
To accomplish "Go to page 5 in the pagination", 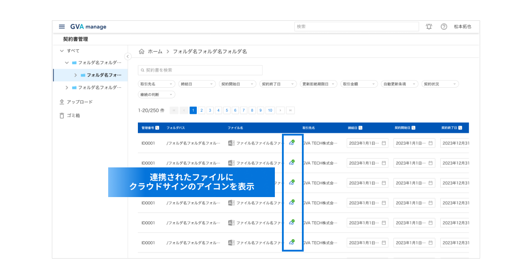I will click(227, 110).
